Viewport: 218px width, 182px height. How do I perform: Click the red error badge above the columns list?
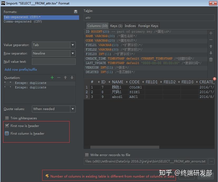point(215,78)
